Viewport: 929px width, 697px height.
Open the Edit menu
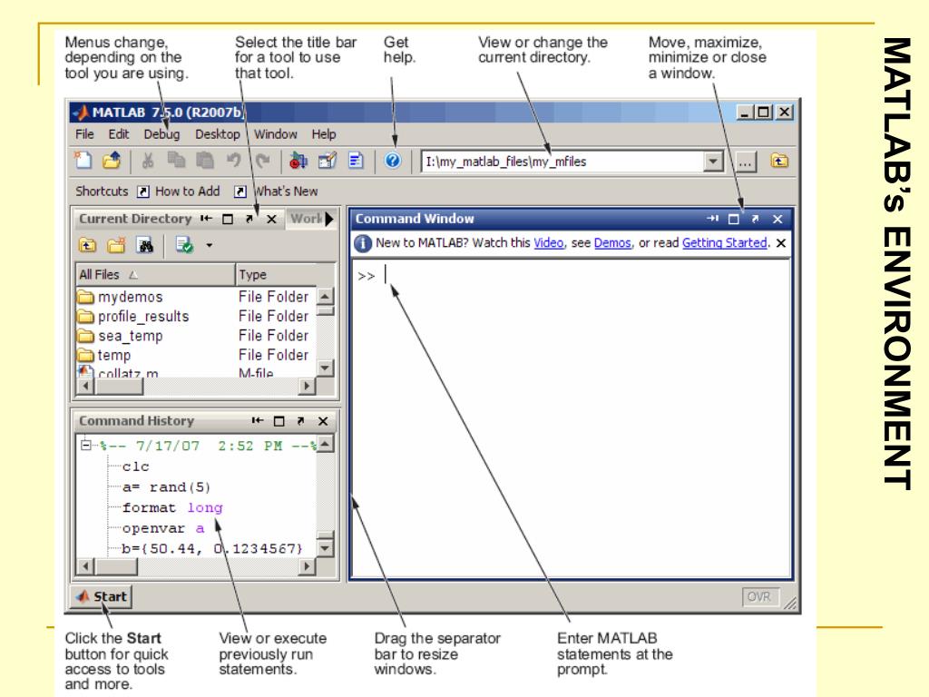(x=119, y=134)
